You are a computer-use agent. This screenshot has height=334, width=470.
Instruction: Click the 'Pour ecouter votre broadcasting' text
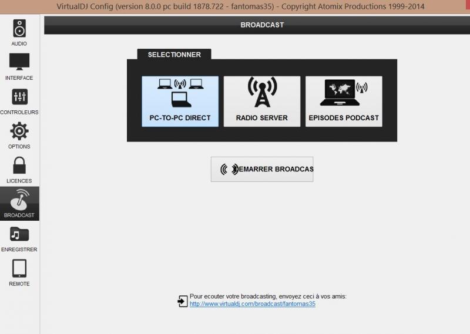tap(268, 296)
